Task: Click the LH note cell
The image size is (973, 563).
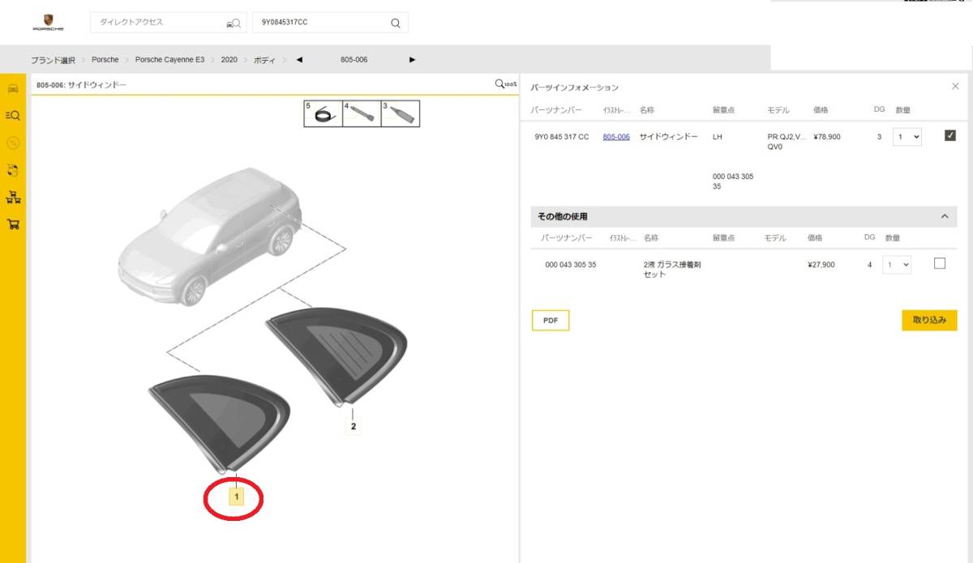Action: pyautogui.click(x=718, y=137)
